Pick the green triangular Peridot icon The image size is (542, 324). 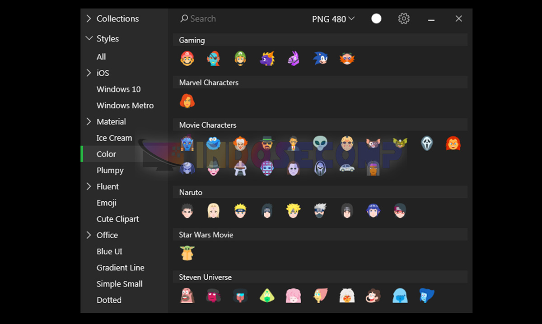[x=267, y=296]
